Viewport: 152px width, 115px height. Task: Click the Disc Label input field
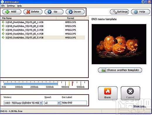tap(74, 103)
